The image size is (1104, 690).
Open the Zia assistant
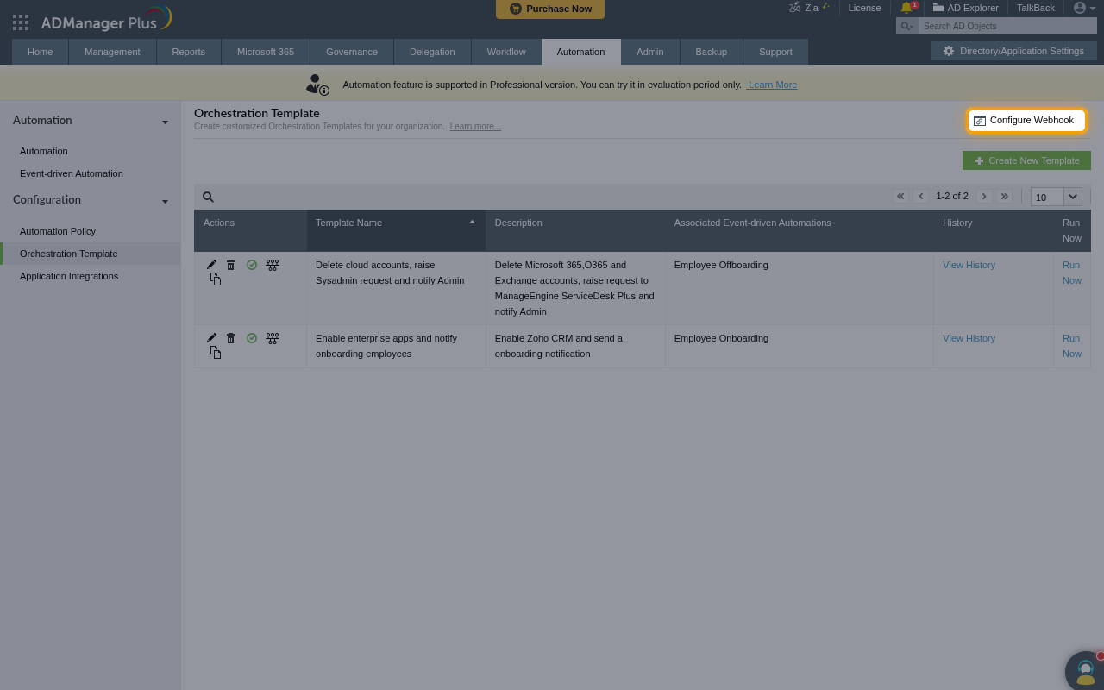click(x=809, y=8)
